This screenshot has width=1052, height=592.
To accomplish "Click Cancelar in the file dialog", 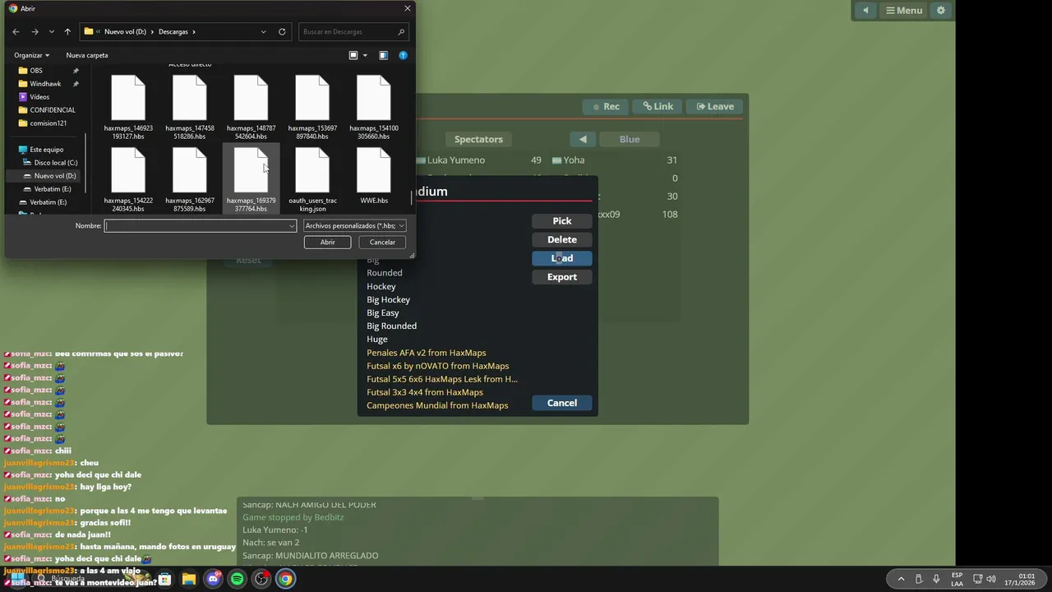I will 382,242.
